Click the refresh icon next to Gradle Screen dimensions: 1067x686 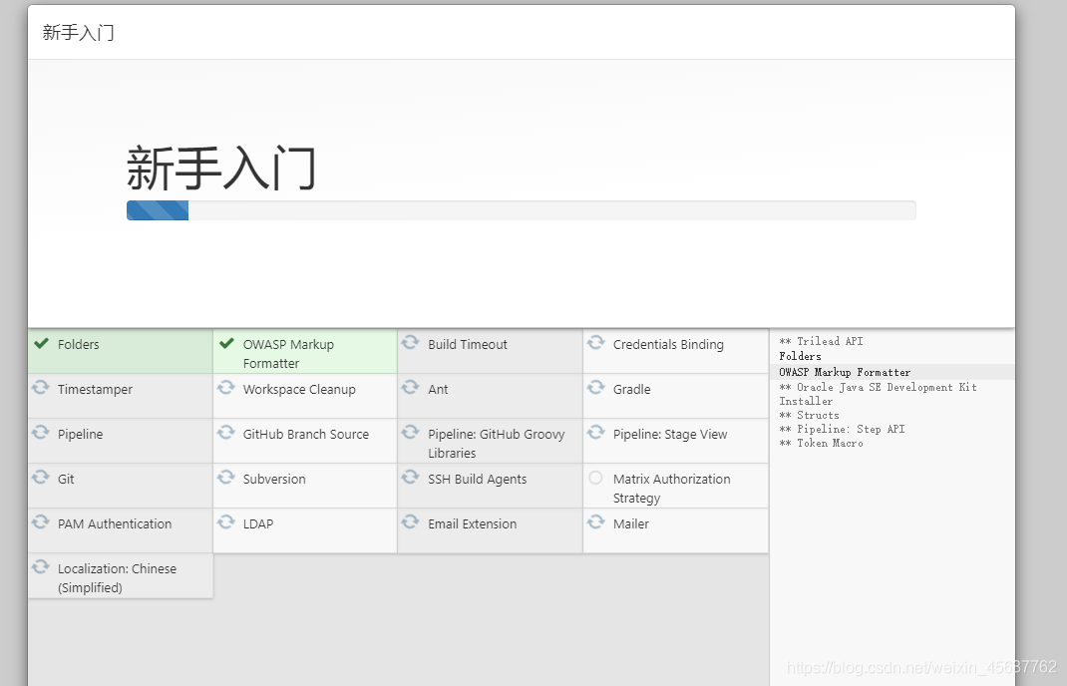(595, 388)
